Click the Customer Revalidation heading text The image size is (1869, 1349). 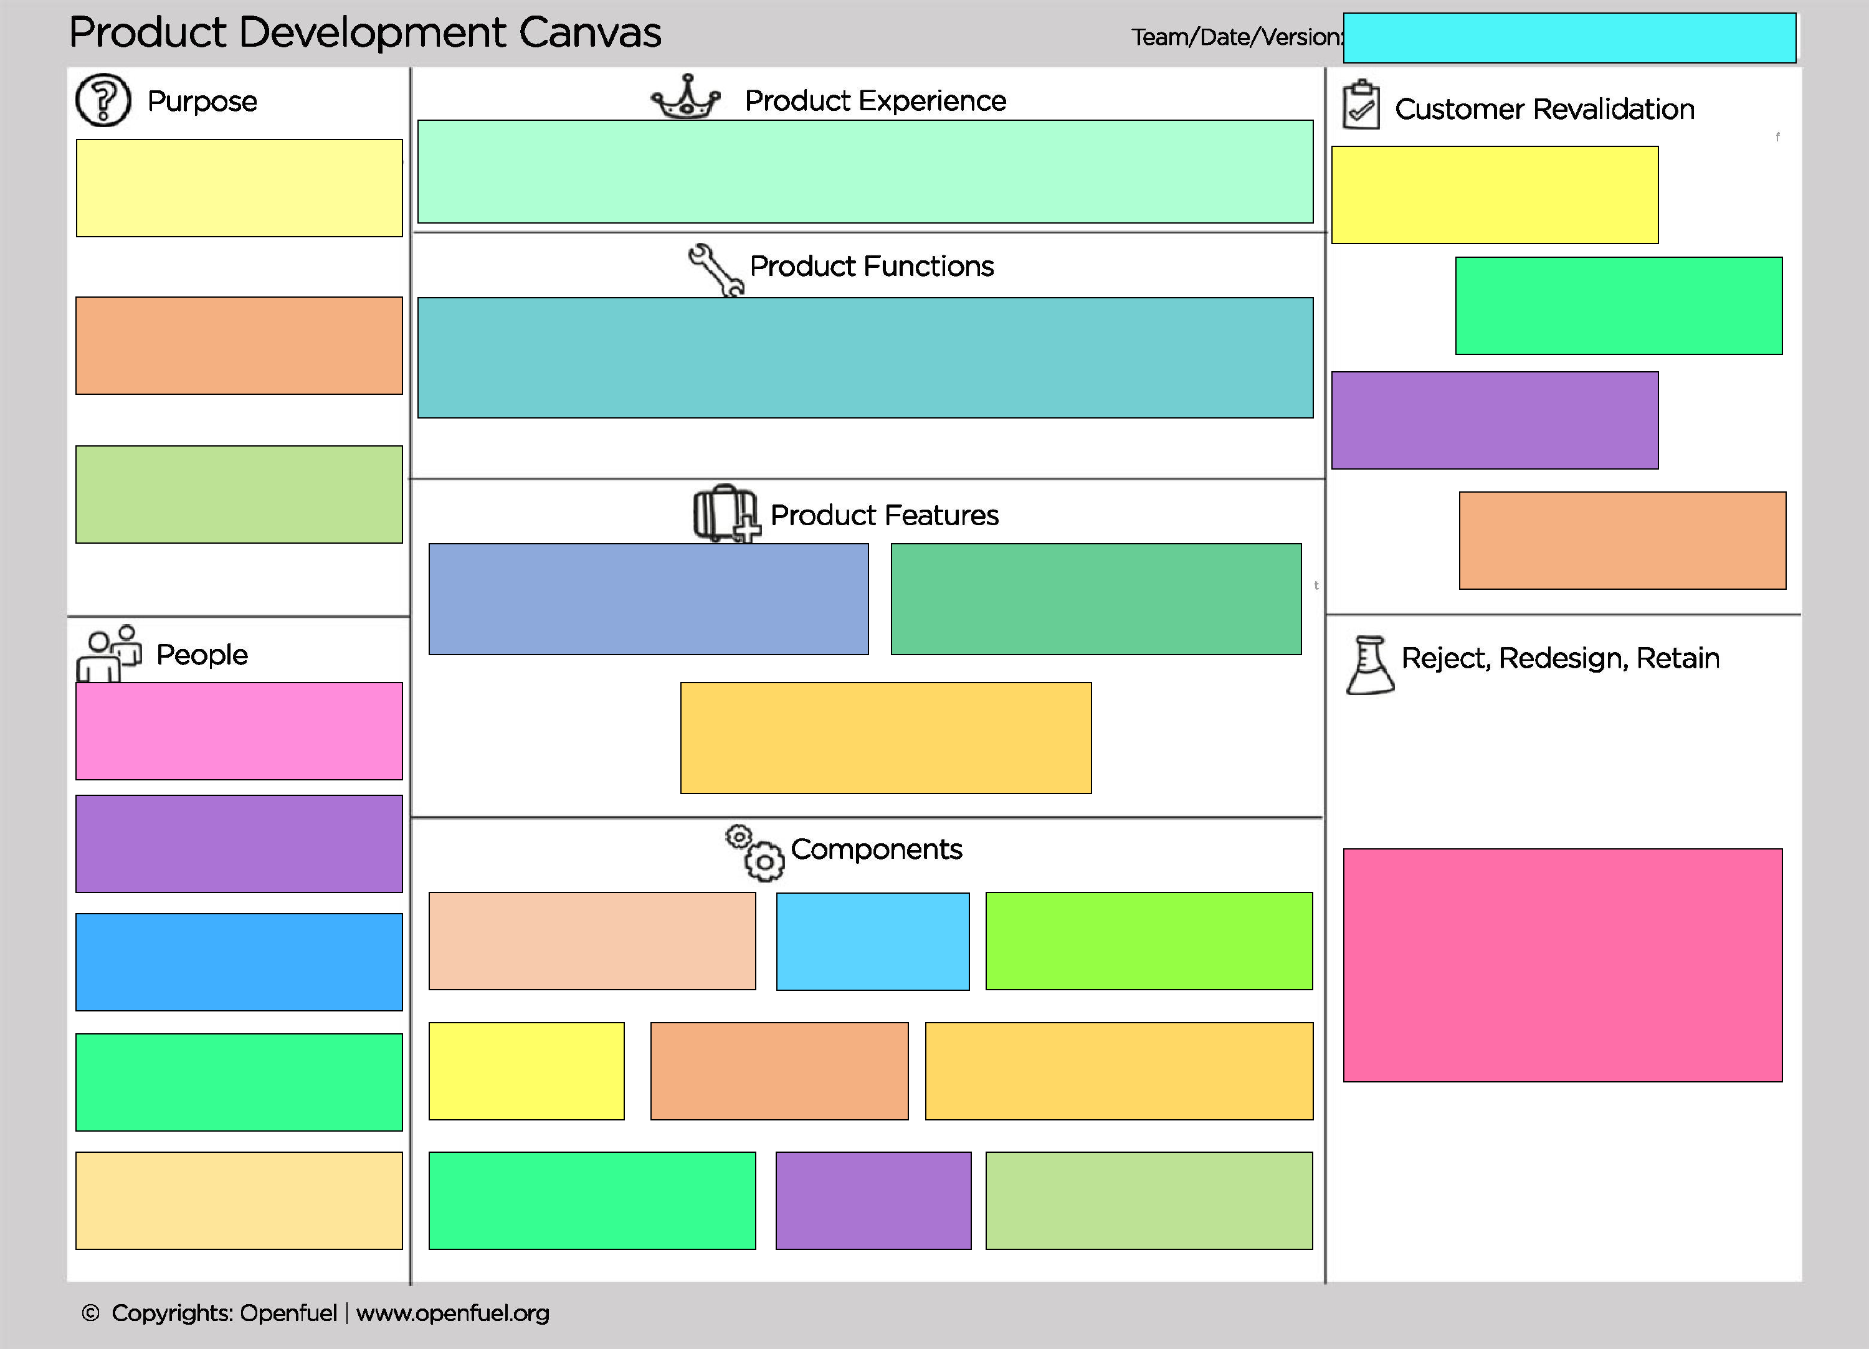click(x=1544, y=109)
